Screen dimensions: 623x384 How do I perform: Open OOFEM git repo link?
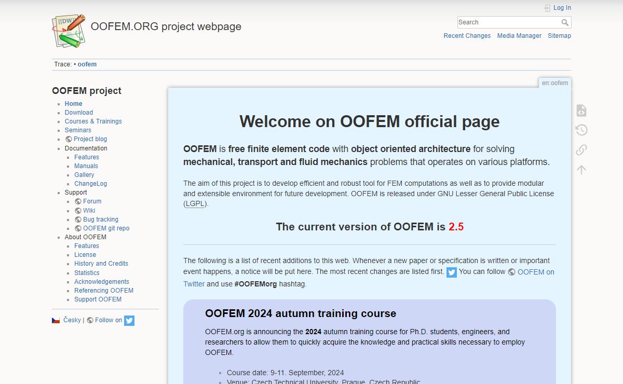[106, 228]
